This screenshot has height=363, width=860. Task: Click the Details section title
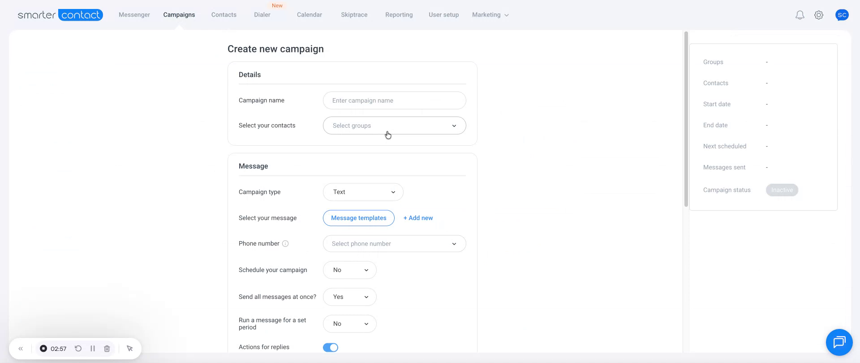(249, 75)
